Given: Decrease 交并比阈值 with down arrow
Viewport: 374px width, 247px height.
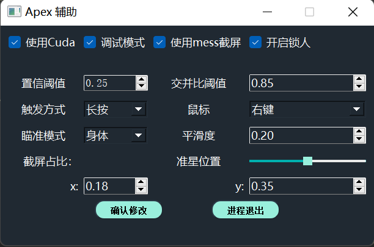Looking at the screenshot, I should click(359, 87).
